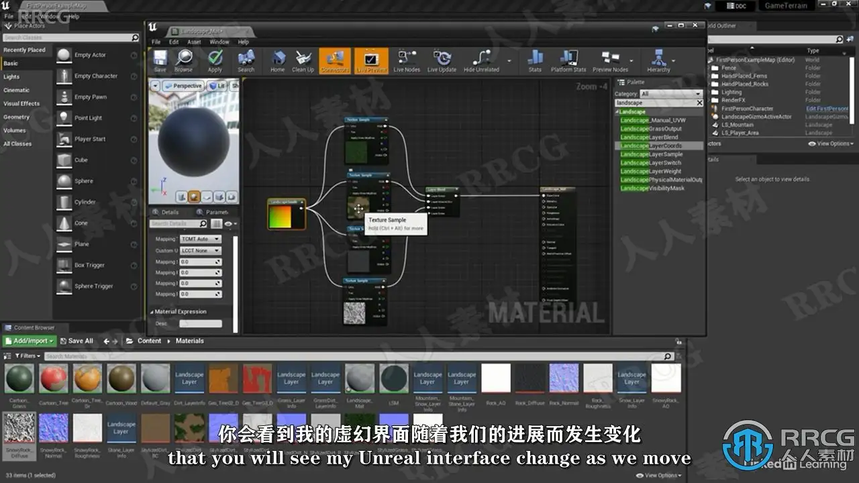The width and height of the screenshot is (859, 483).
Task: Click Save All in Content Browser
Action: point(76,341)
